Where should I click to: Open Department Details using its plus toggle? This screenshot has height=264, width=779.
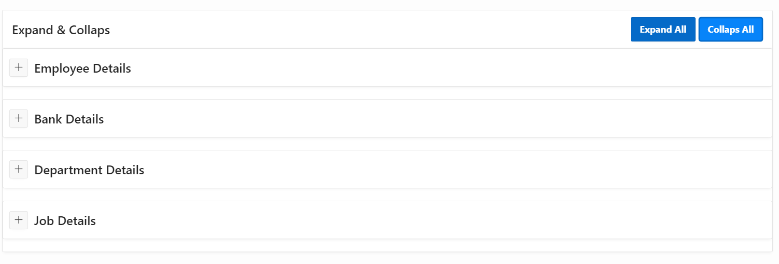tap(19, 169)
